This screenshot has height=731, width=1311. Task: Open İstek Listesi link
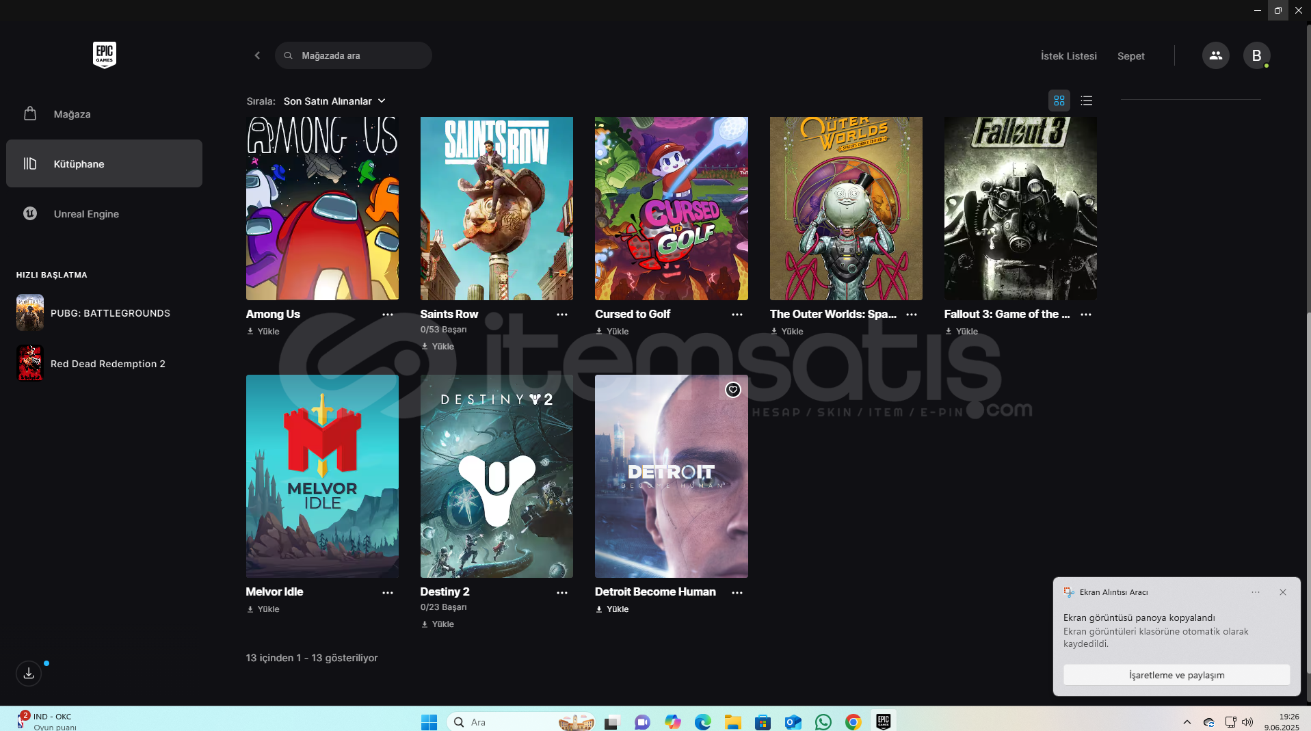pos(1068,56)
